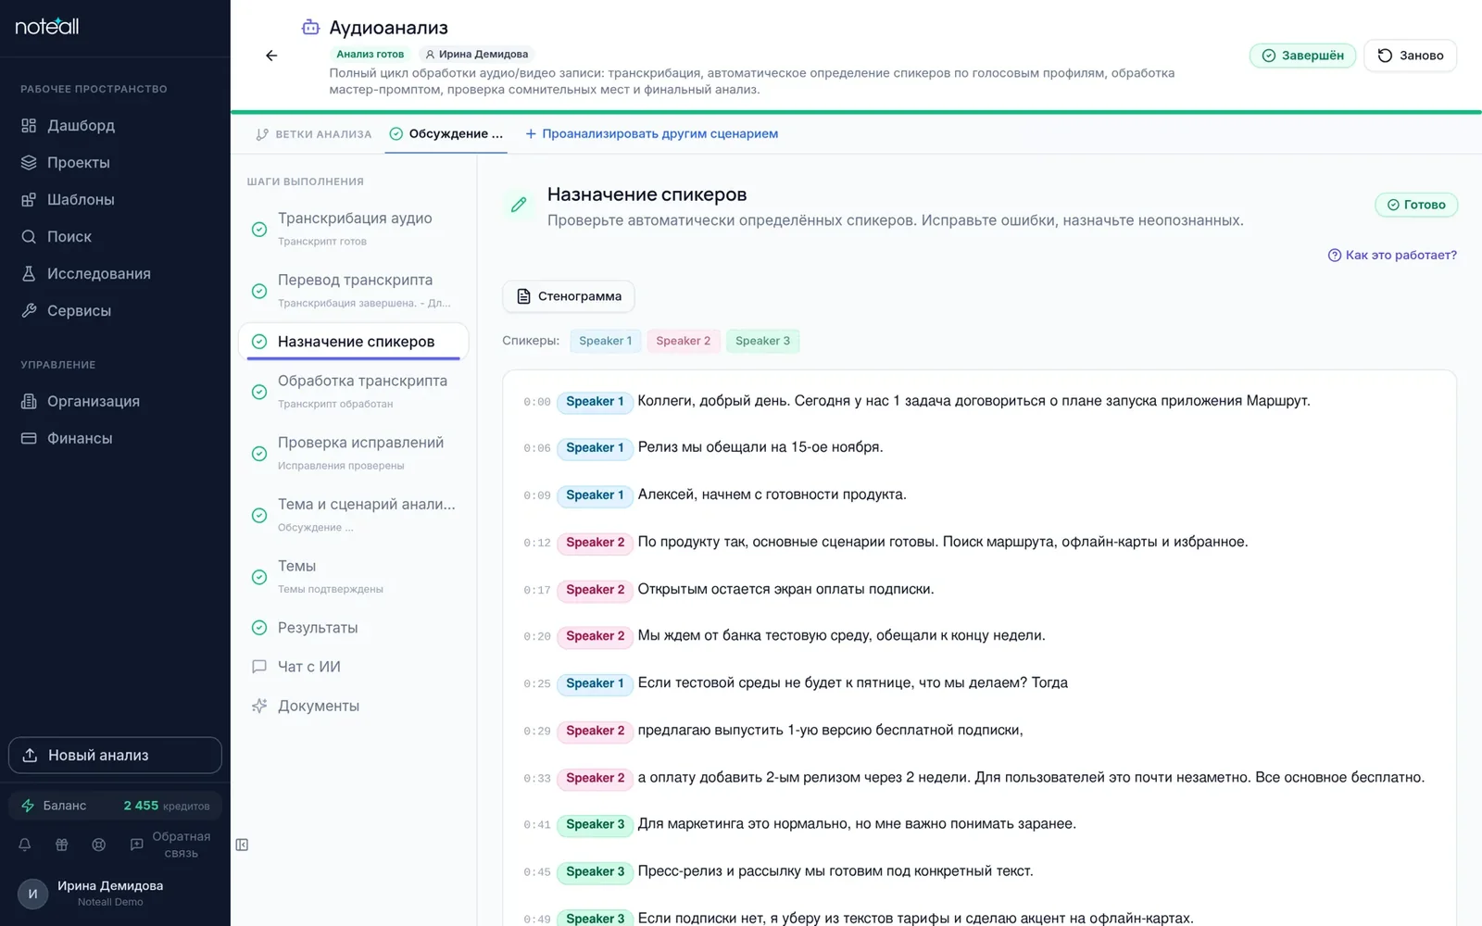Open the Темы step
The height and width of the screenshot is (926, 1482).
tap(354, 576)
